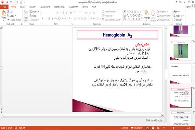This screenshot has width=195, height=130.
Task: Open the Layout dropdown
Action: tap(34, 12)
